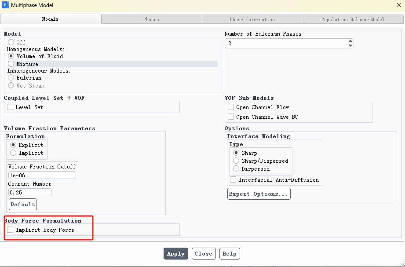The image size is (405, 267).
Task: Select the Off model option
Action: 11,43
